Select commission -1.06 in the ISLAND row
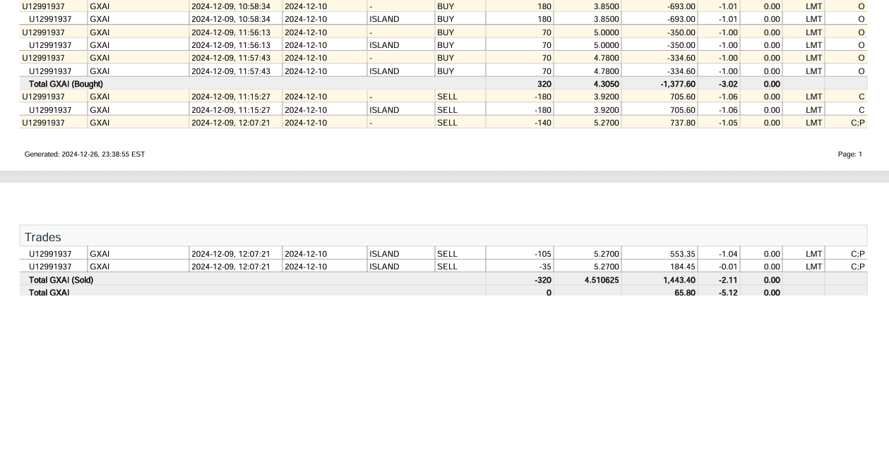The width and height of the screenshot is (889, 457). (728, 110)
